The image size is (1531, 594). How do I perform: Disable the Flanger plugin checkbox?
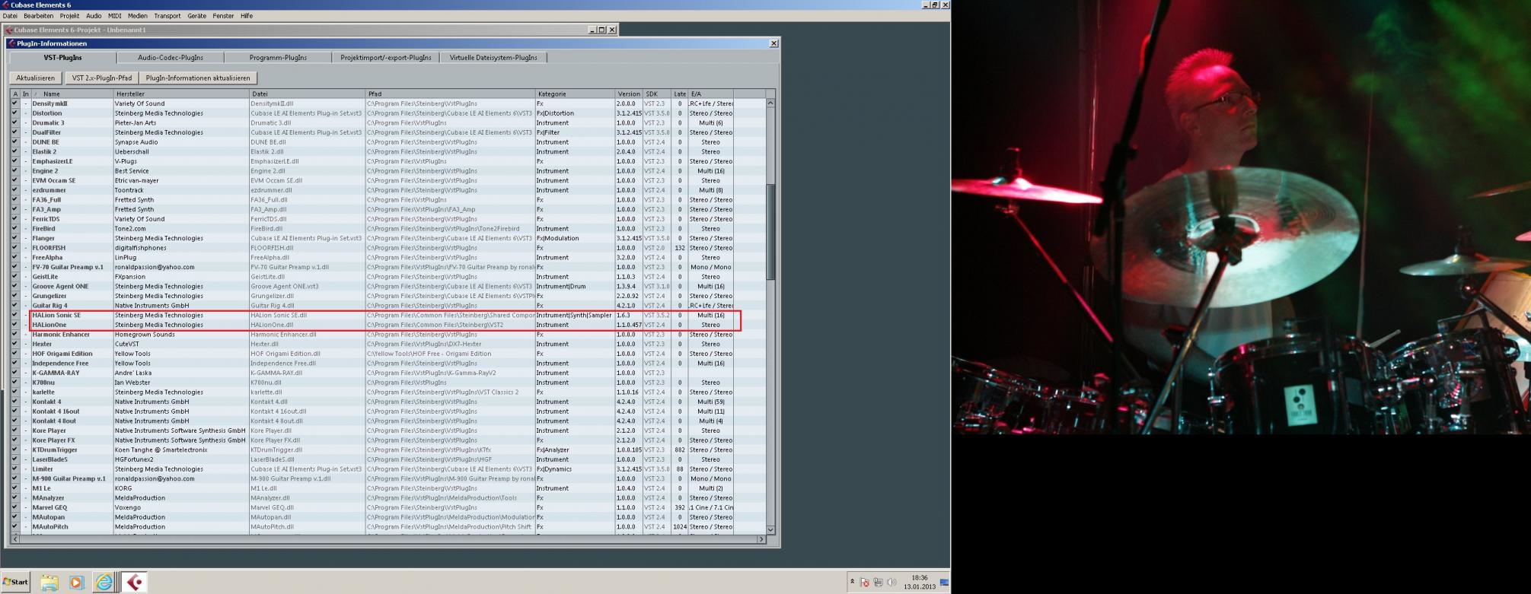(x=14, y=238)
